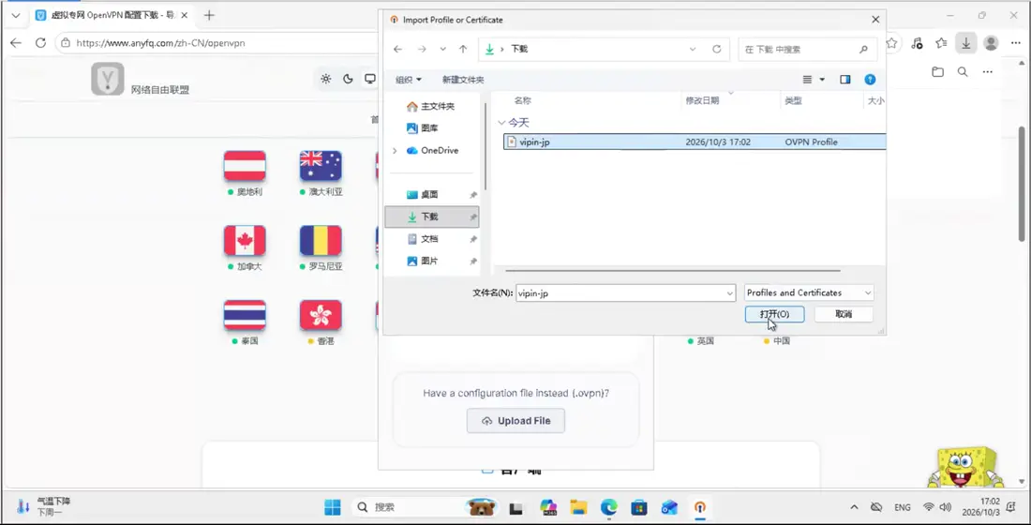
Task: Open Microsoft Edge from the taskbar
Action: 609,507
